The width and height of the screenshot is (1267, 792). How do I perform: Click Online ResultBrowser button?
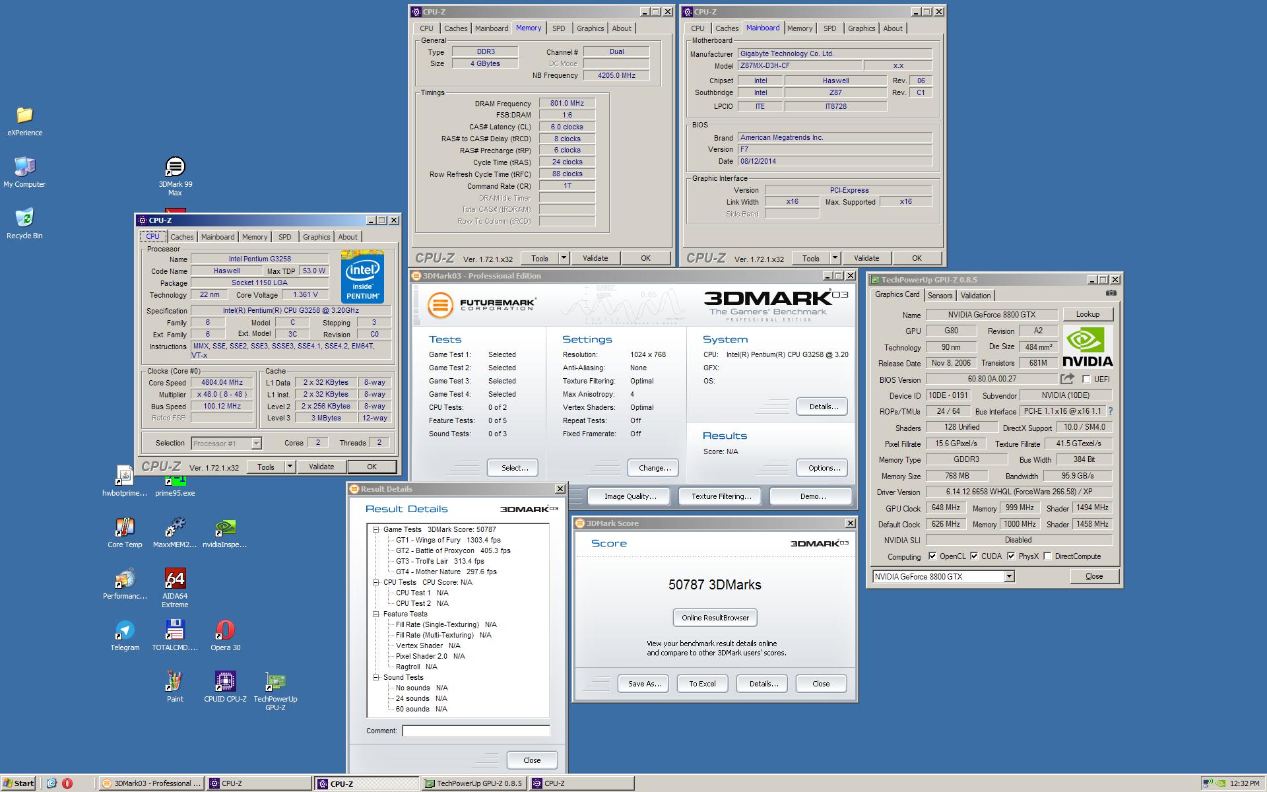(715, 618)
